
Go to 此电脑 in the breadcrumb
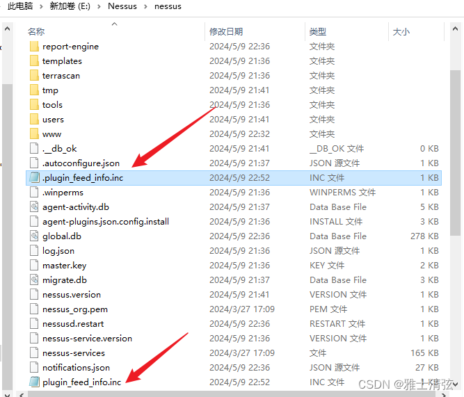(x=20, y=6)
